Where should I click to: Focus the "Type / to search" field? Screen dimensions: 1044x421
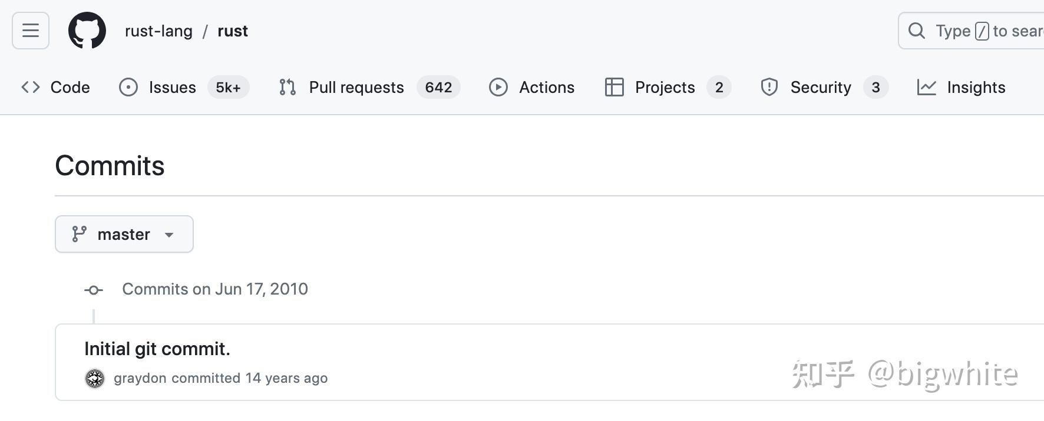(x=984, y=31)
